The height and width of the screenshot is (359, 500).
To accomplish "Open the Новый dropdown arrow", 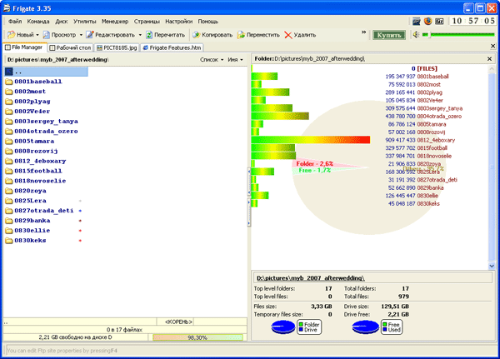I will coord(37,35).
